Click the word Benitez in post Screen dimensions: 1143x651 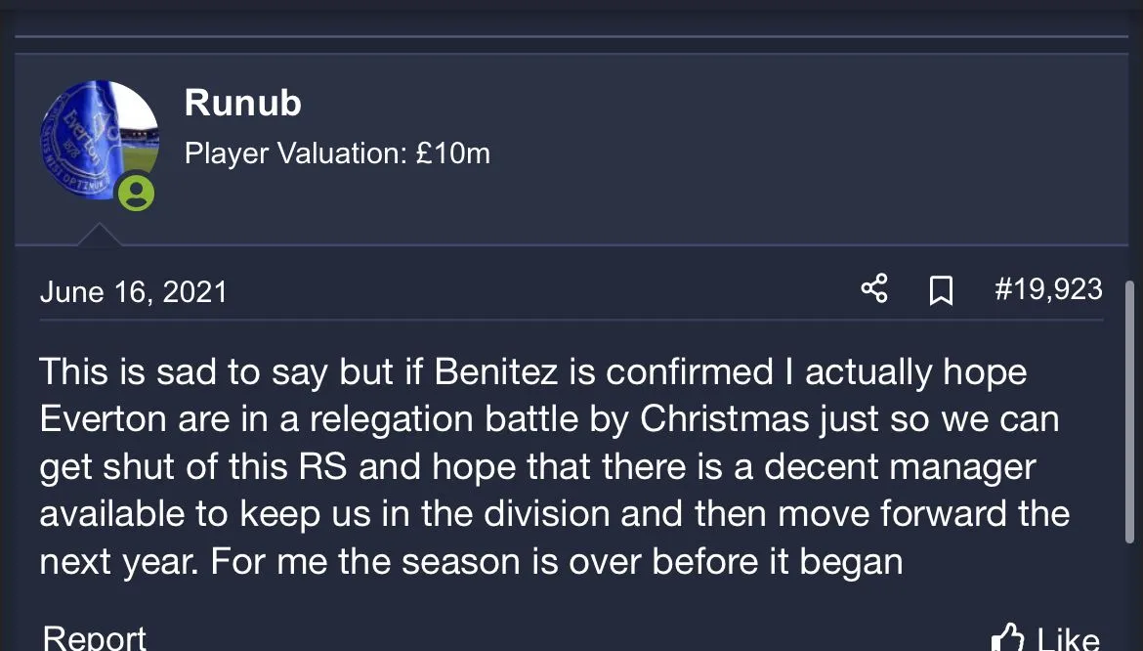pos(498,372)
